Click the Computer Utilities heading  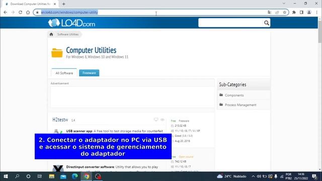click(x=91, y=50)
